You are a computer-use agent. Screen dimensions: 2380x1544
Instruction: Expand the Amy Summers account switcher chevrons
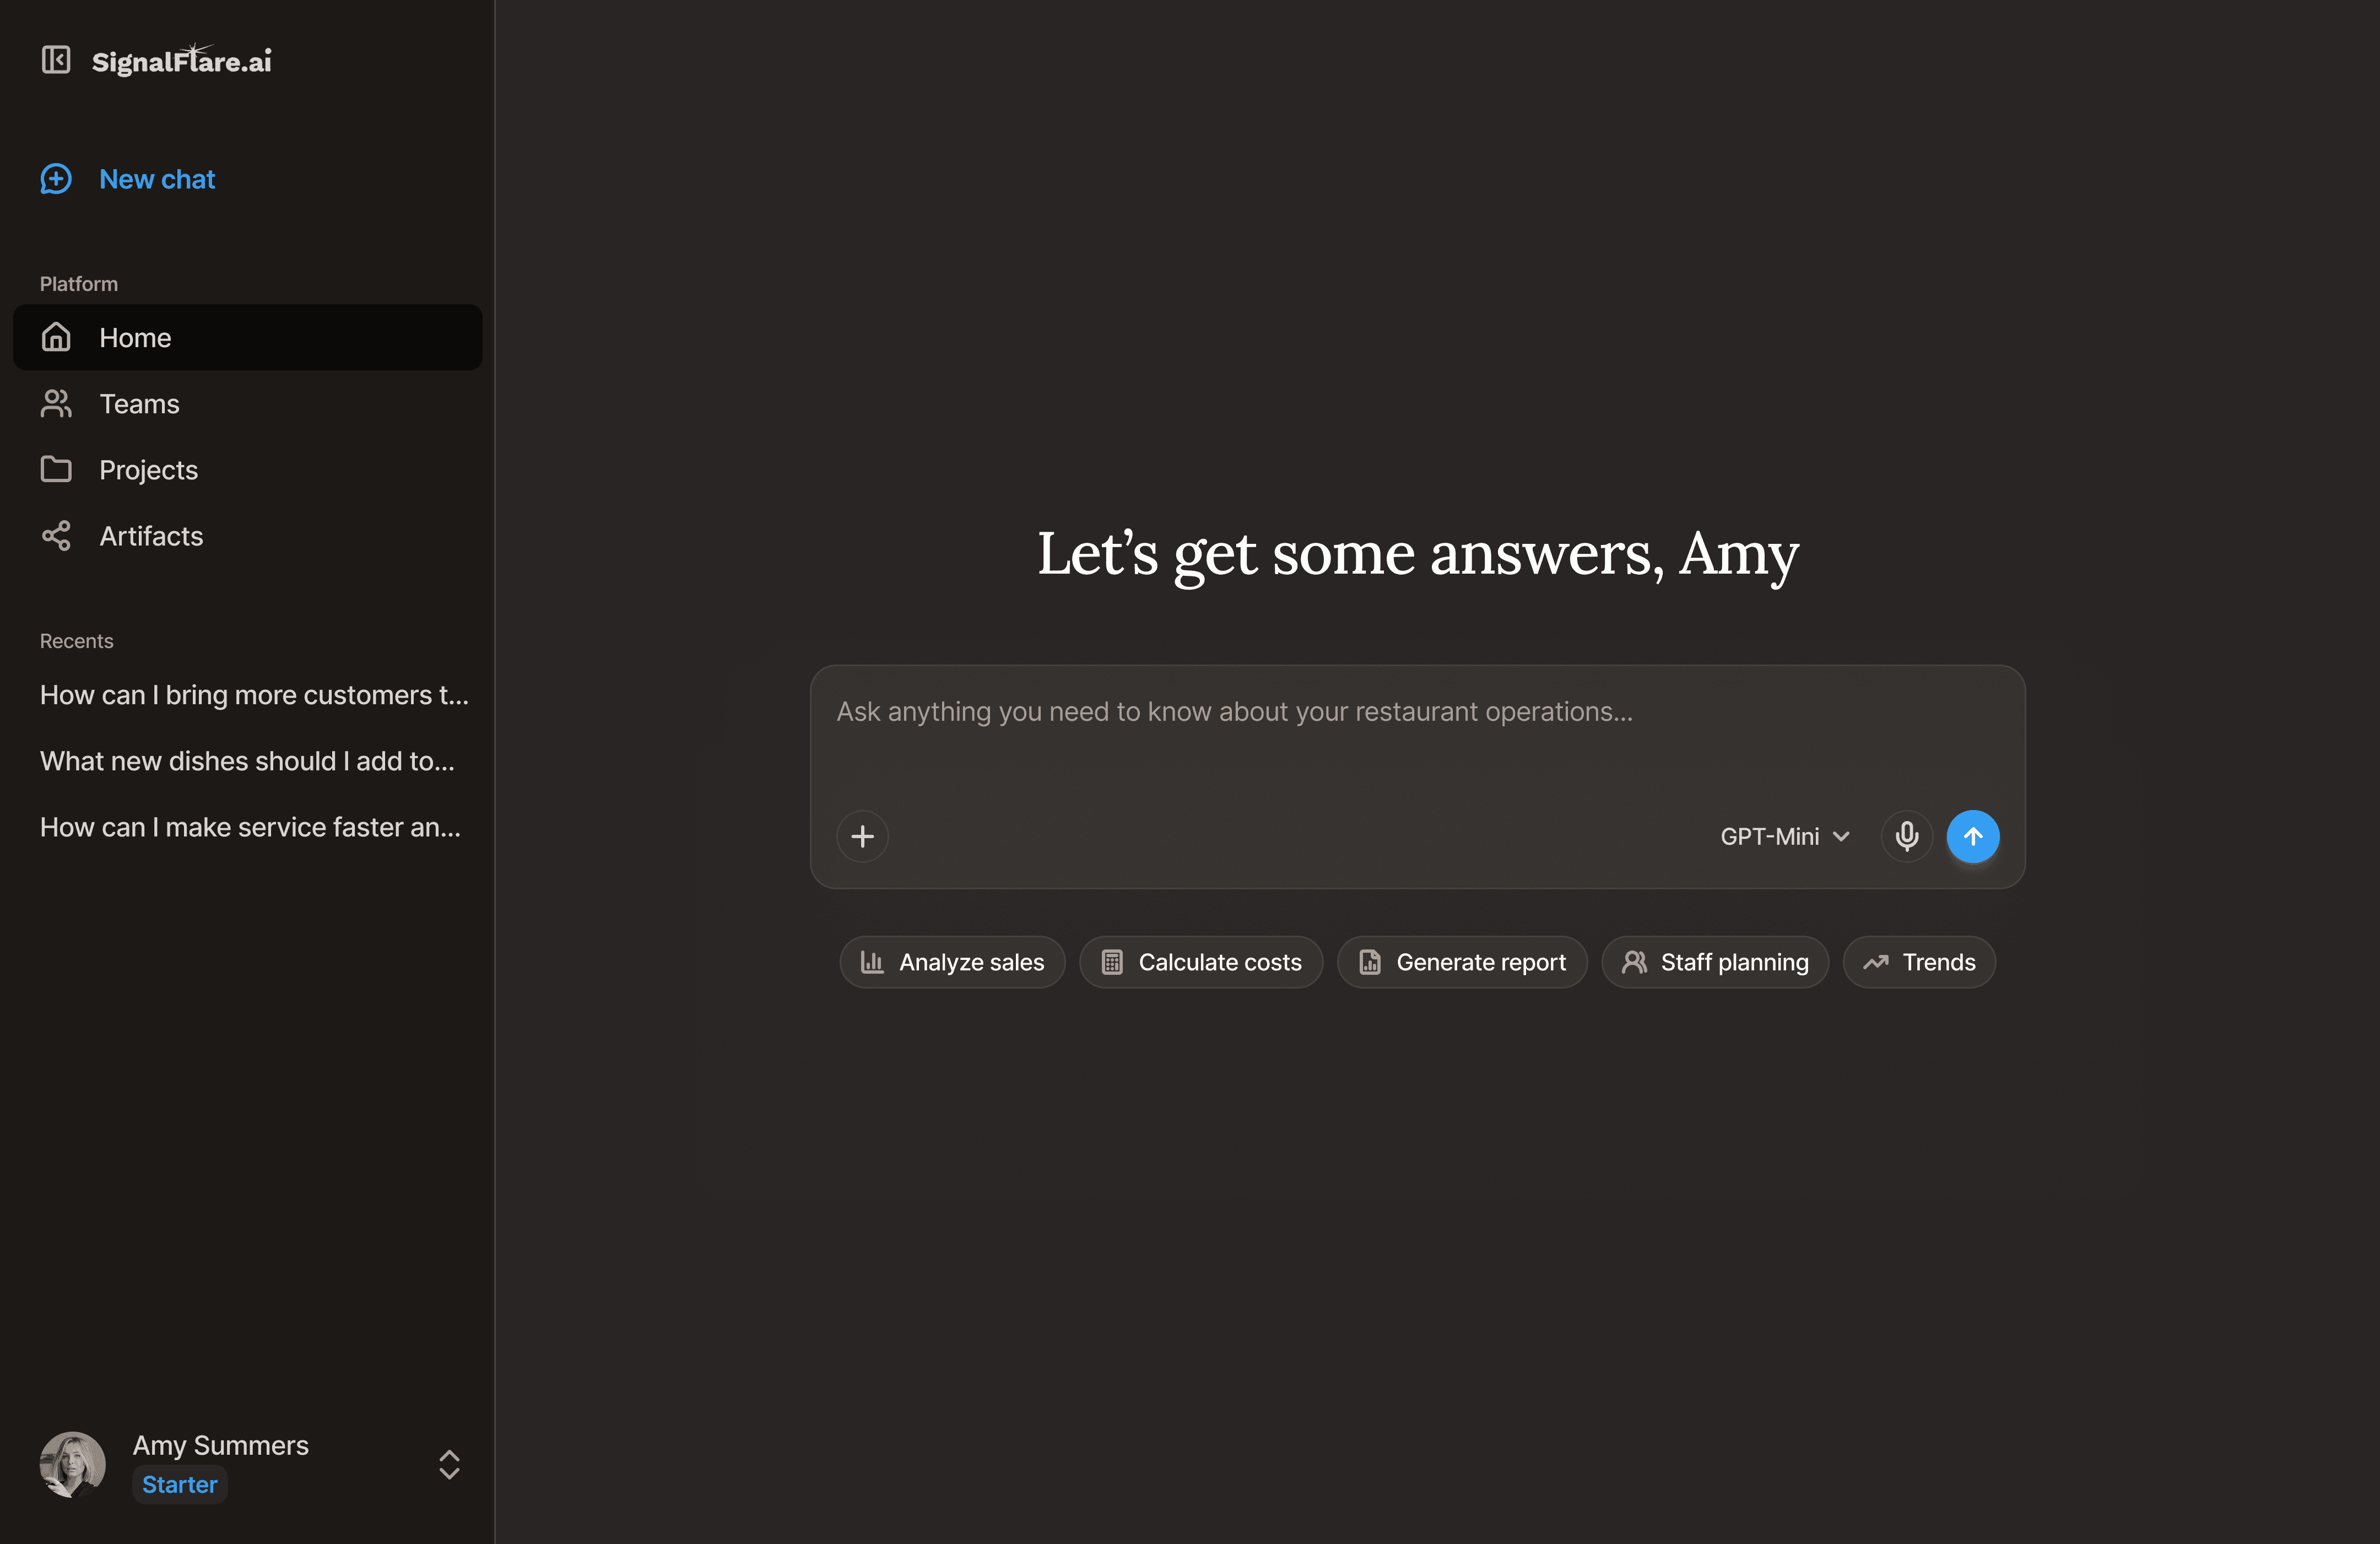(x=449, y=1464)
